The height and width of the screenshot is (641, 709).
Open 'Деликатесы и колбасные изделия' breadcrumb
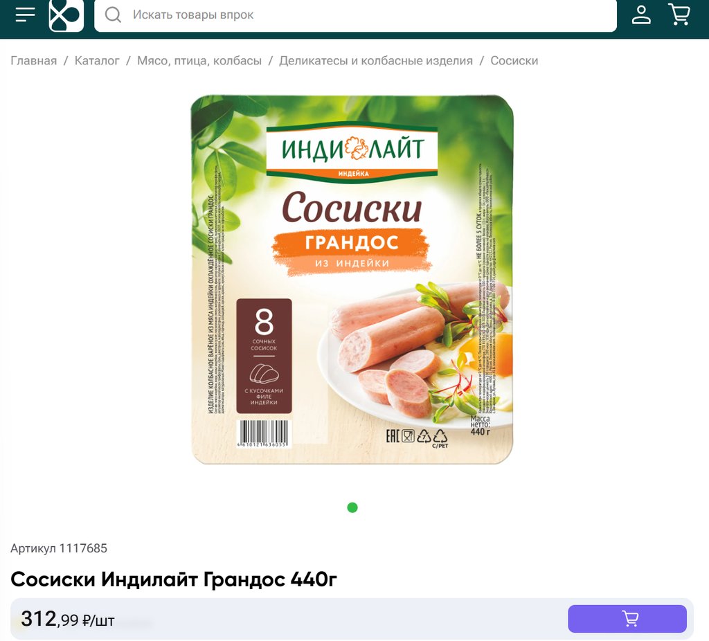coord(376,61)
